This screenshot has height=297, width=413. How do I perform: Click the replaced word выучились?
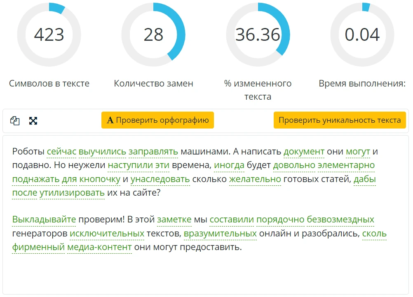[x=103, y=152]
